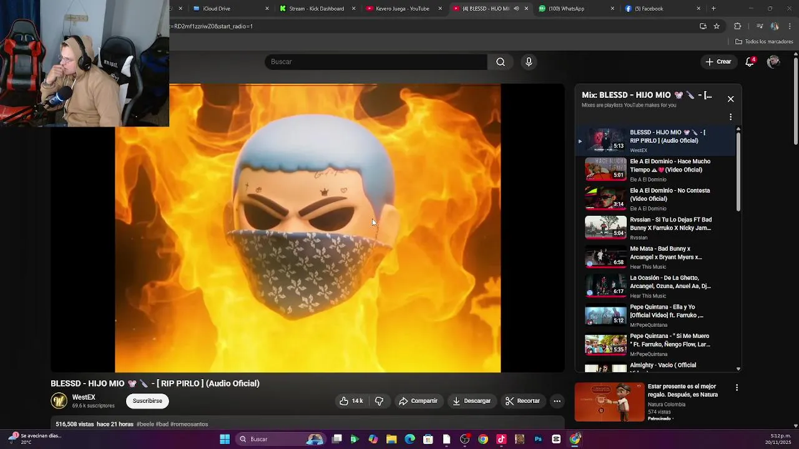Click the Crear button

coord(718,62)
